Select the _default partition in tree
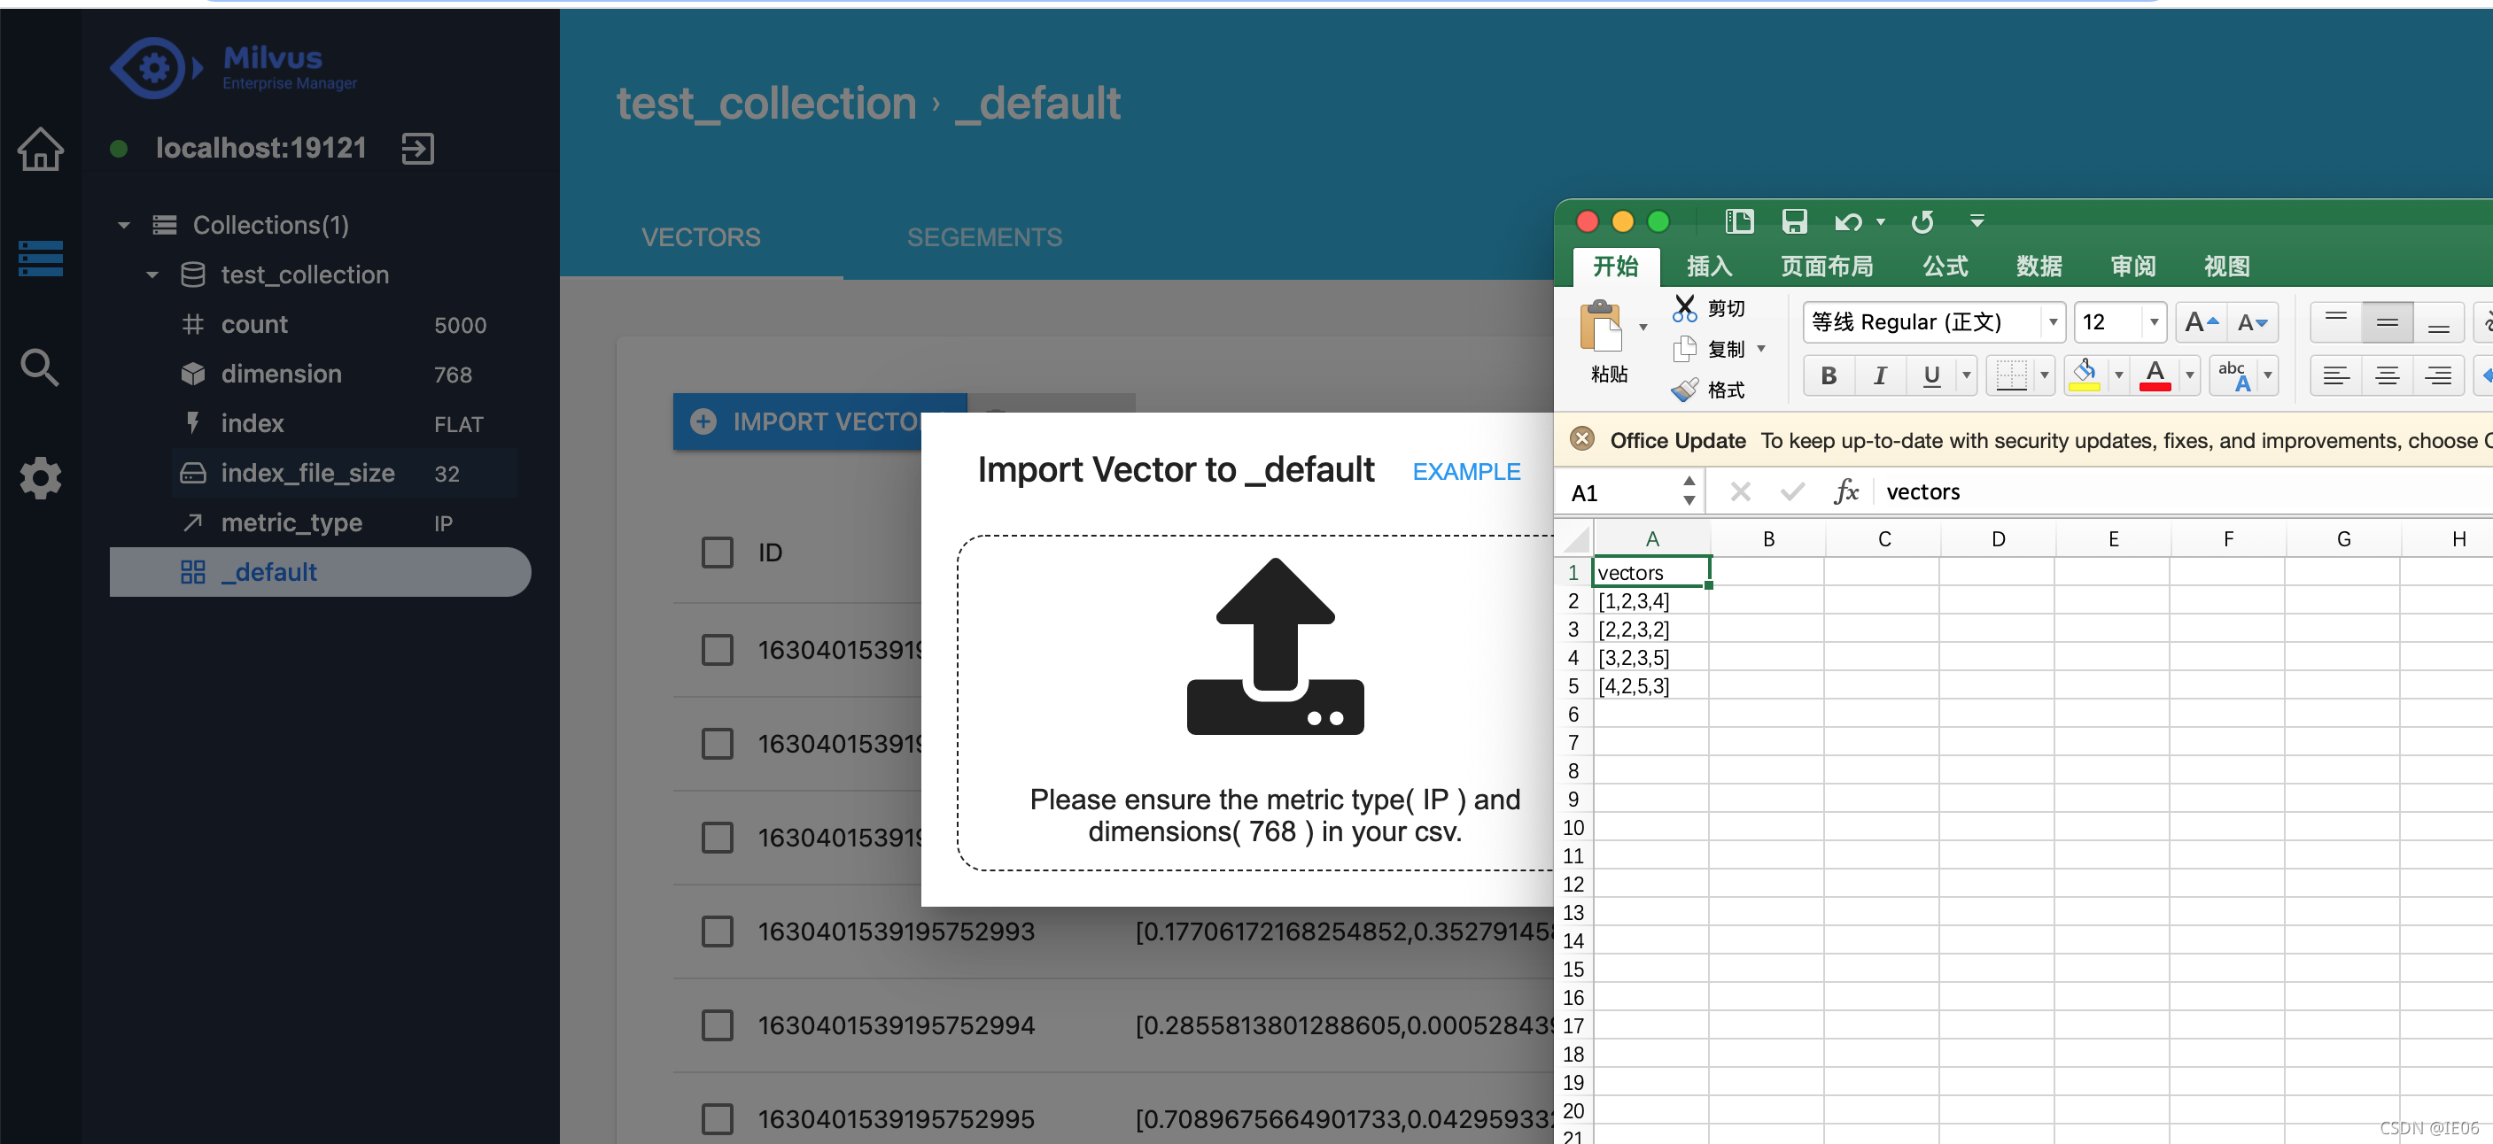The width and height of the screenshot is (2493, 1144). 321,571
